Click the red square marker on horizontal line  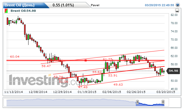click(x=86, y=61)
